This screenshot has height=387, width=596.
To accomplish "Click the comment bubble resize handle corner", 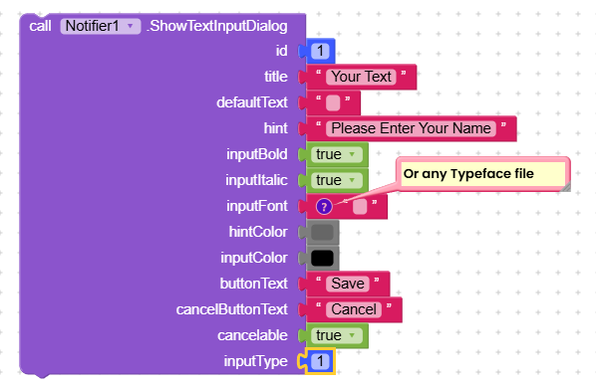I will [x=566, y=187].
